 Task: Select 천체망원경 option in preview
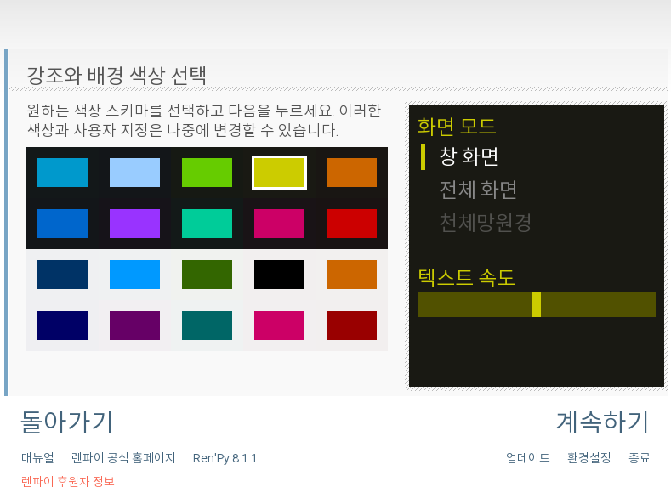(486, 223)
